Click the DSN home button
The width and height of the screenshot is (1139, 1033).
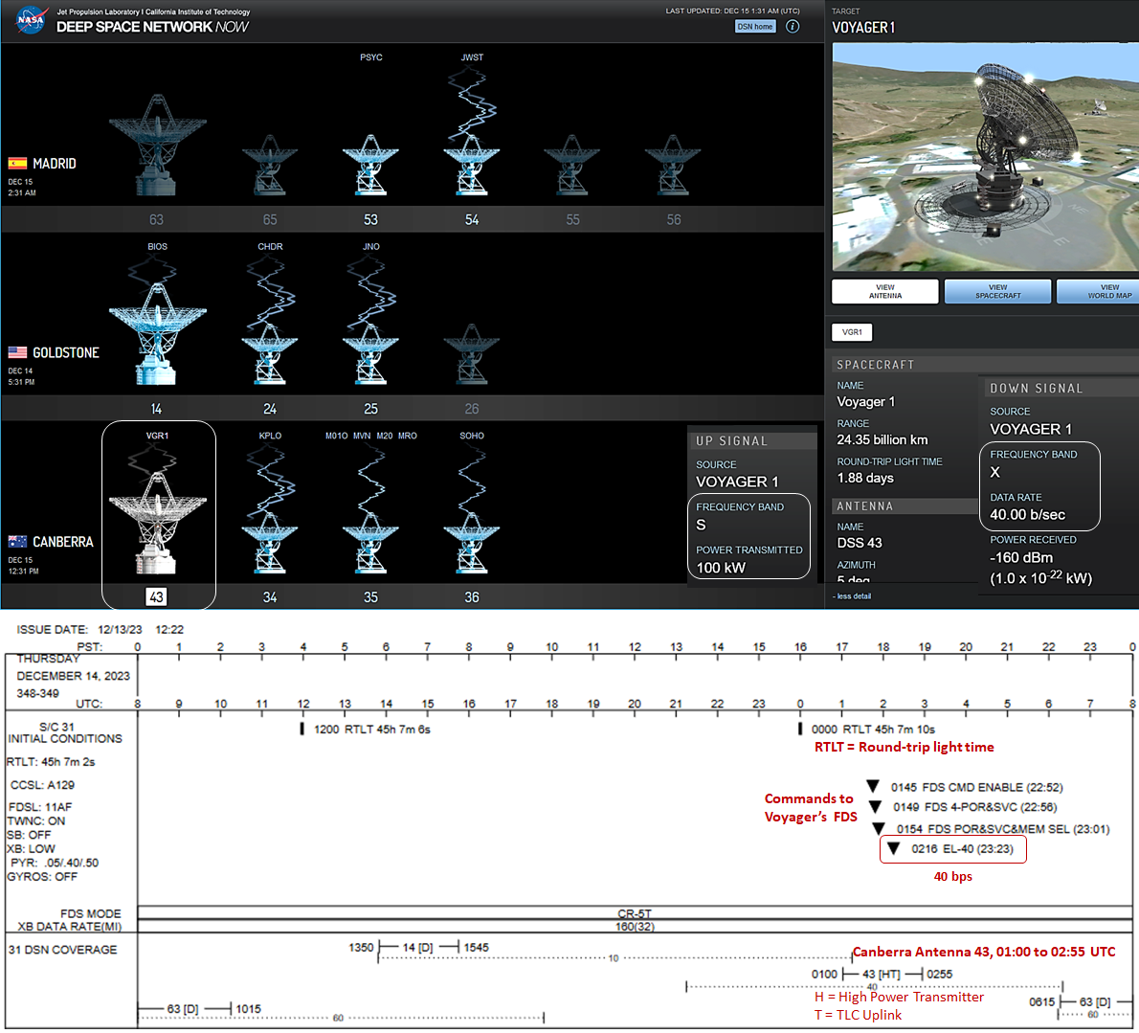point(755,27)
